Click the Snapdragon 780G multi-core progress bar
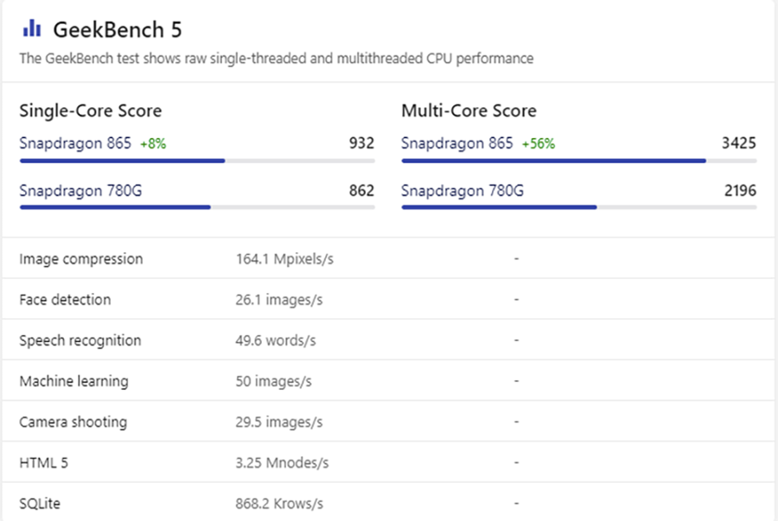The image size is (778, 521). click(579, 207)
